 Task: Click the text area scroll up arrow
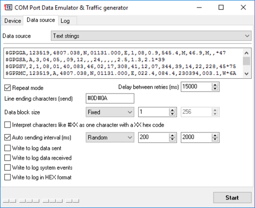(246, 53)
